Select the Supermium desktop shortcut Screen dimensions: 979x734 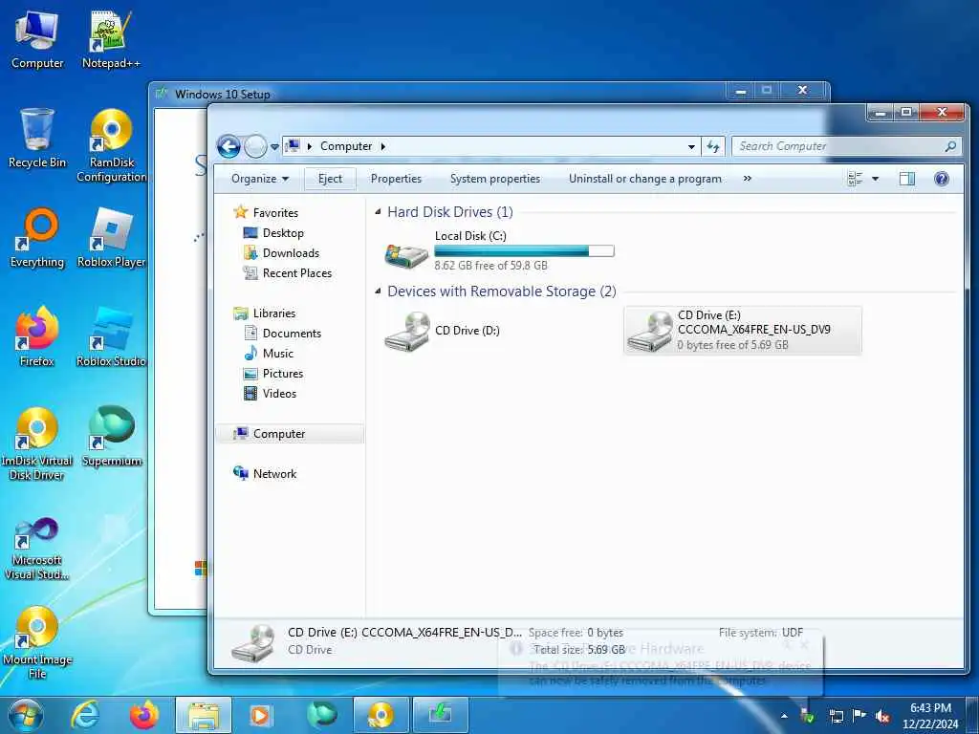pyautogui.click(x=111, y=437)
